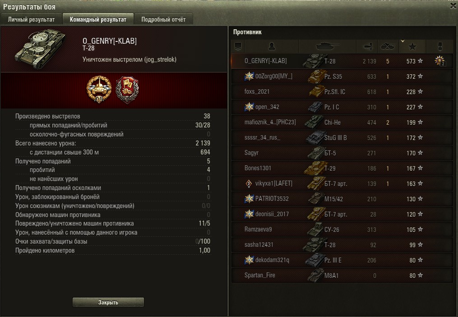Open the Личный результат tab
This screenshot has width=458, height=317.
pos(31,19)
